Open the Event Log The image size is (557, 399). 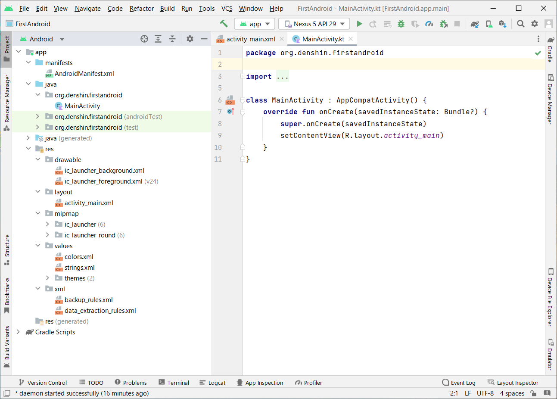[459, 383]
